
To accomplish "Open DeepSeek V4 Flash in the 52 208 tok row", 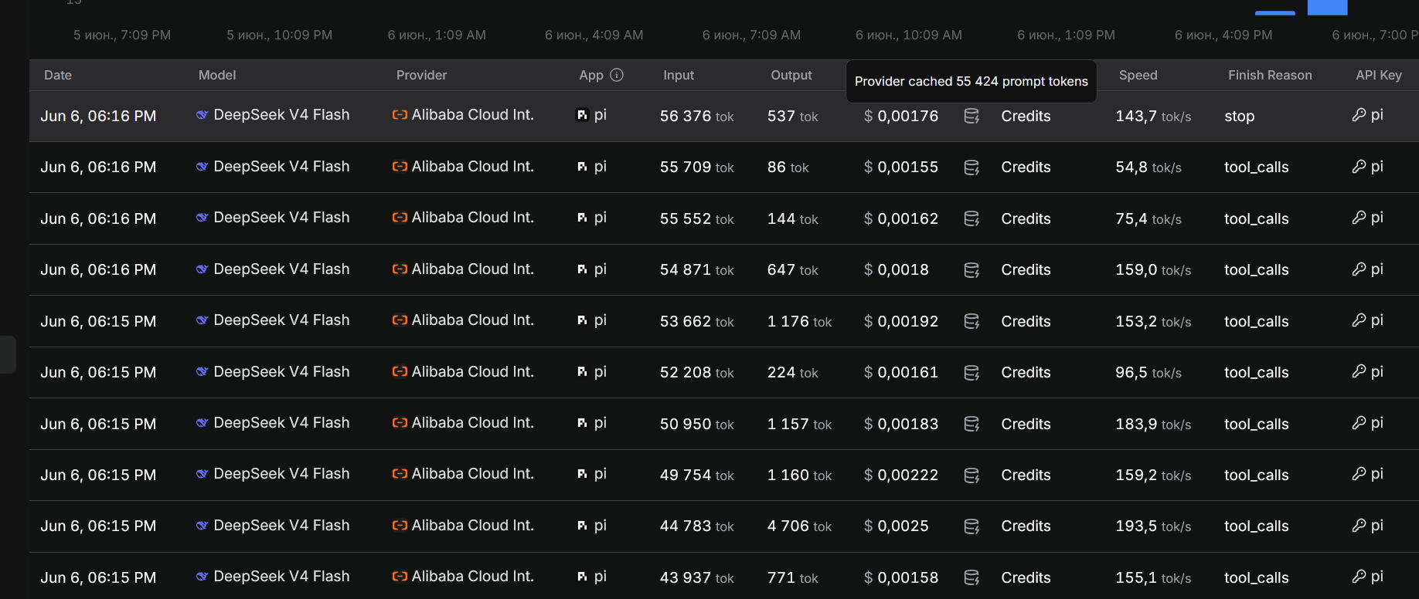I will (x=281, y=371).
